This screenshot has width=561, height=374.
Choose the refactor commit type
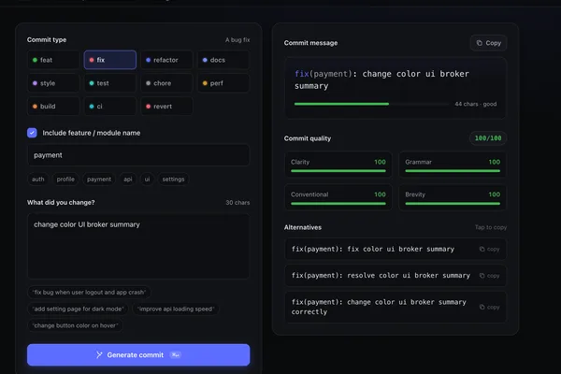point(166,60)
